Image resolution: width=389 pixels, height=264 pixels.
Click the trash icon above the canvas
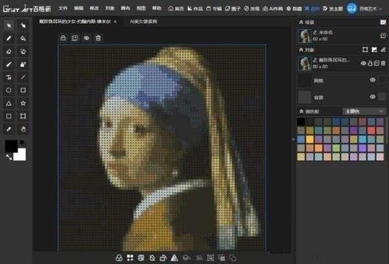pyautogui.click(x=98, y=38)
